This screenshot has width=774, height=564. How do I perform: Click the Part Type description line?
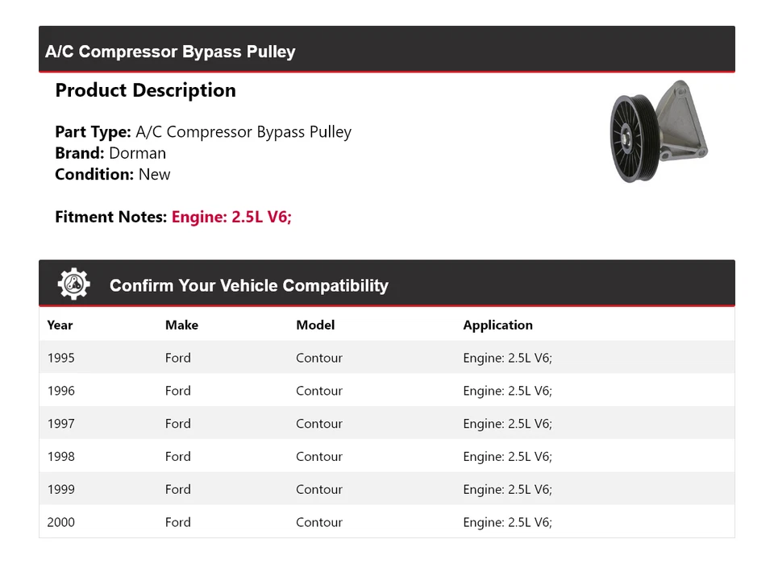[203, 131]
